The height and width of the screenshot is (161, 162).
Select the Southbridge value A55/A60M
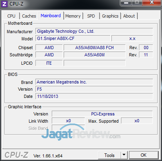(x=94, y=55)
